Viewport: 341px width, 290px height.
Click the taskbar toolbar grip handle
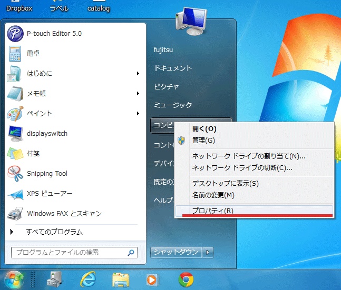(x=33, y=279)
